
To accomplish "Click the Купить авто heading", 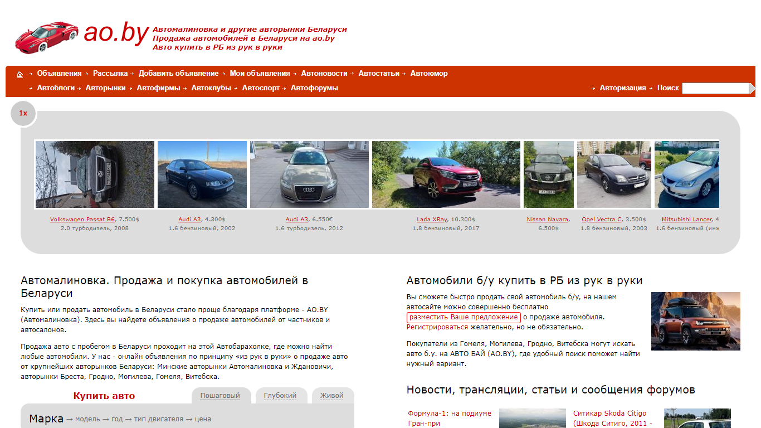I will click(x=104, y=396).
